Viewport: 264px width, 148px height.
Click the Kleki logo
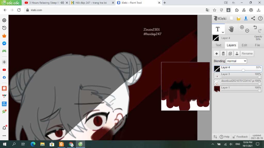coord(220,18)
